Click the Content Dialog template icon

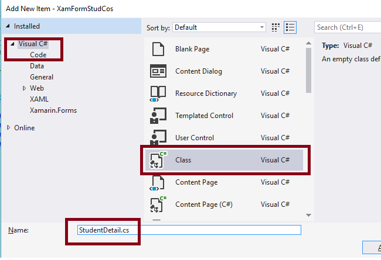point(158,71)
